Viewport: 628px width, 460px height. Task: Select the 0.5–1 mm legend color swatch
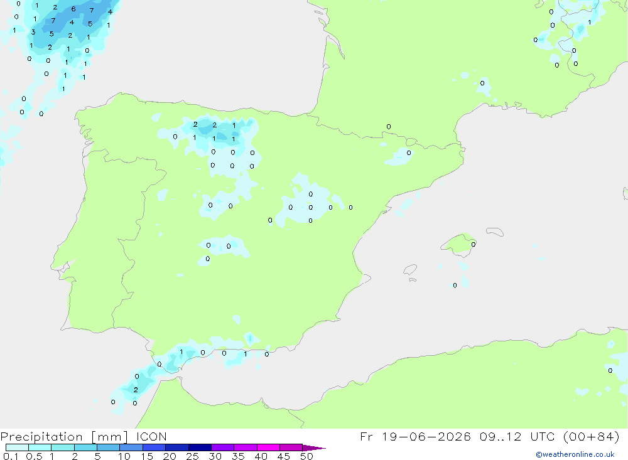click(x=40, y=447)
